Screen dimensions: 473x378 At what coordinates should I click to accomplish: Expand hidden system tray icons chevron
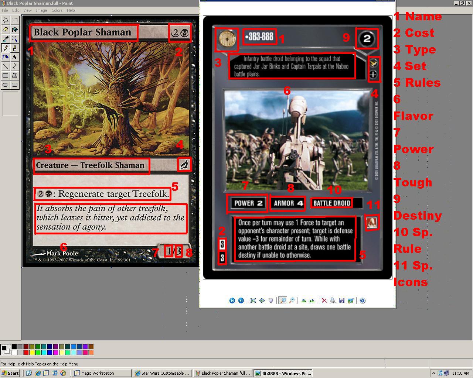coord(434,373)
